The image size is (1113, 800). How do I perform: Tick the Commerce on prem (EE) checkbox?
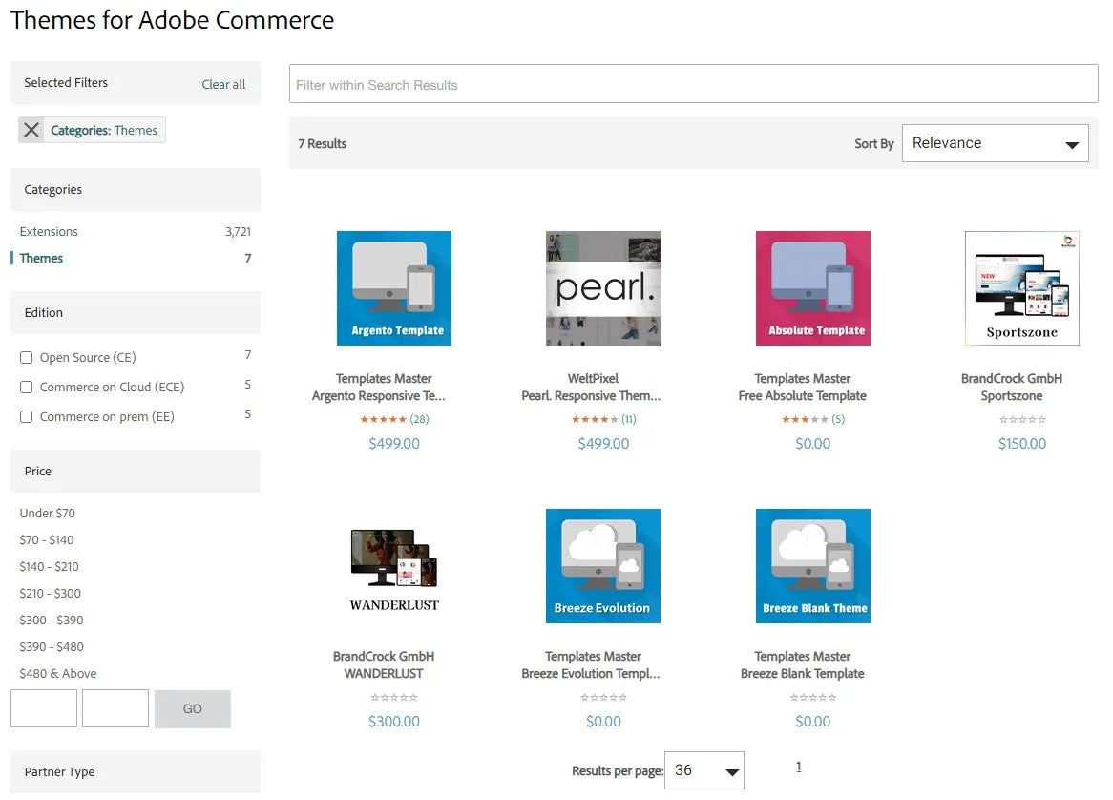click(27, 416)
